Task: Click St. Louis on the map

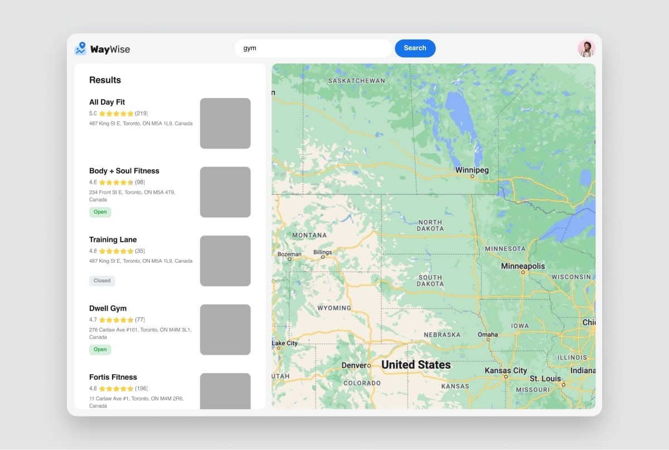Action: click(545, 379)
